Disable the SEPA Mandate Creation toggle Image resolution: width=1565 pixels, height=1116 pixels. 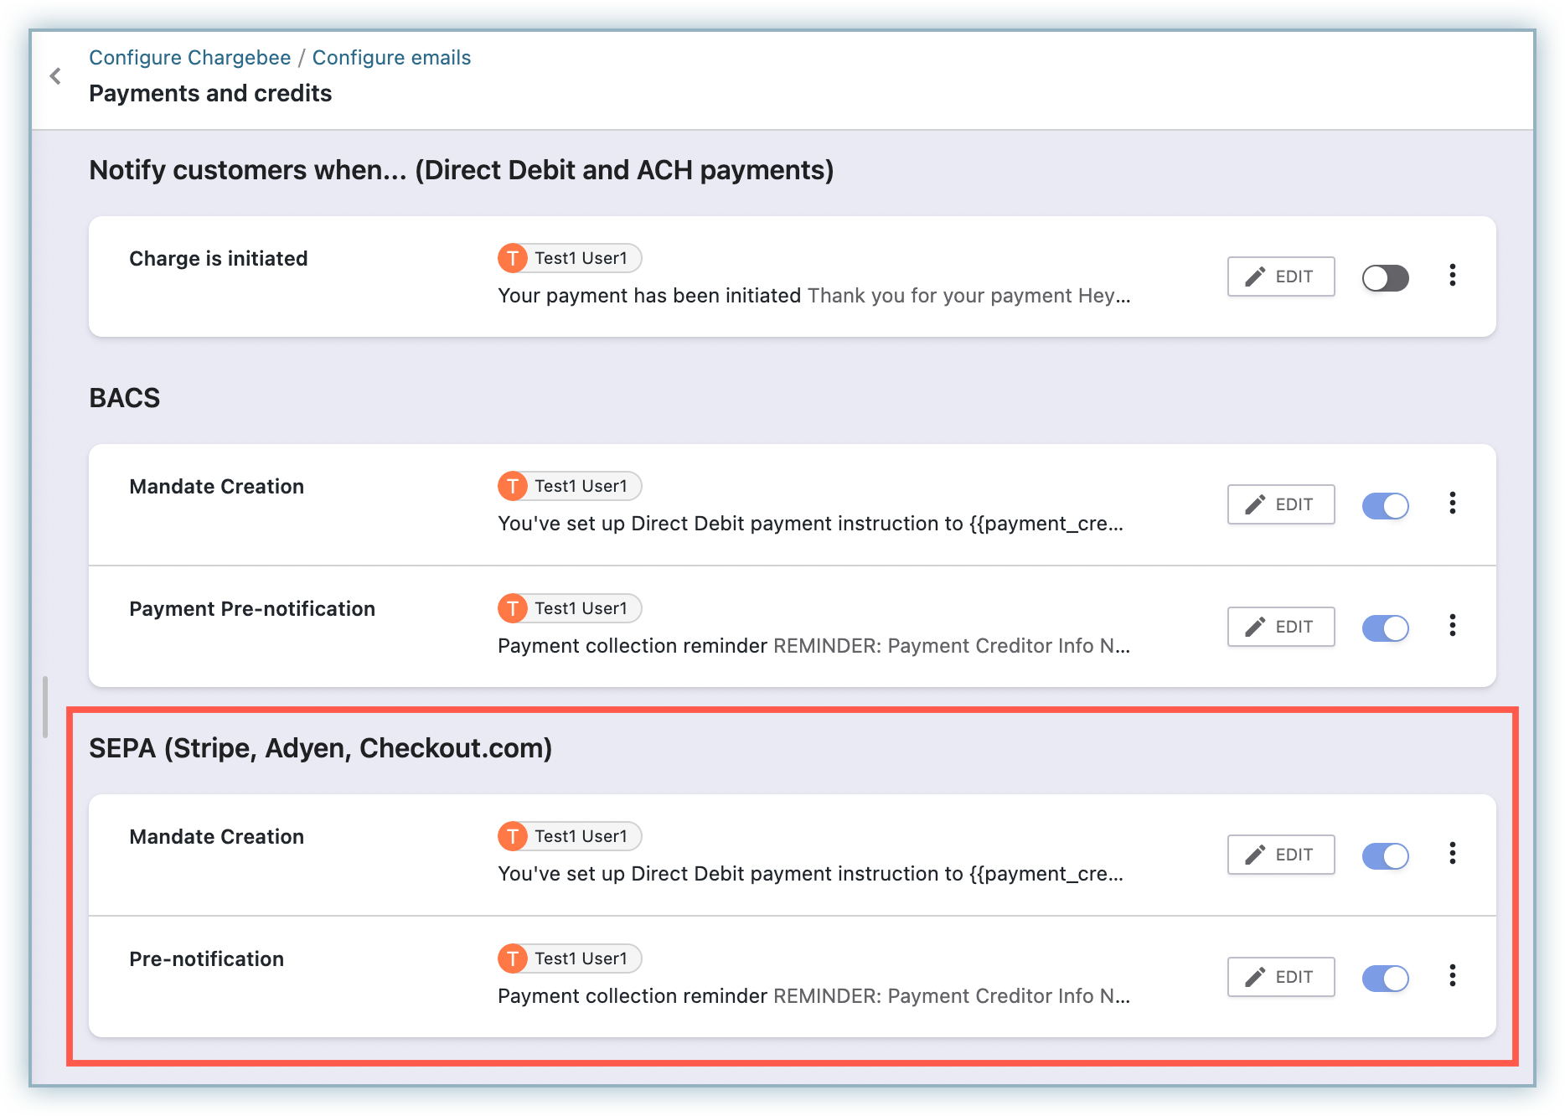(1385, 855)
